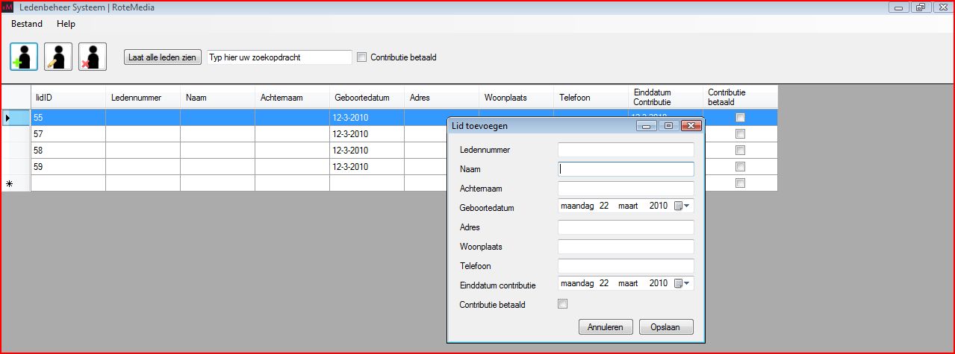Sort by Achternaam column header
Image resolution: width=955 pixels, height=354 pixels.
coord(292,97)
